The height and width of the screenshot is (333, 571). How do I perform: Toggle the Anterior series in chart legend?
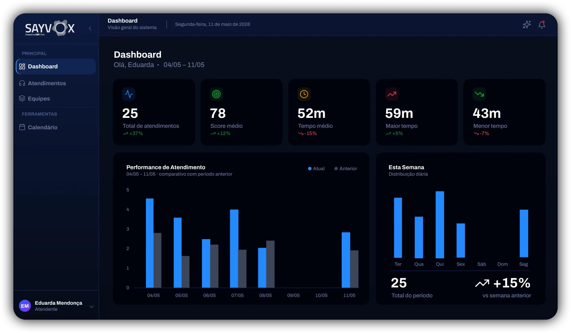click(346, 168)
